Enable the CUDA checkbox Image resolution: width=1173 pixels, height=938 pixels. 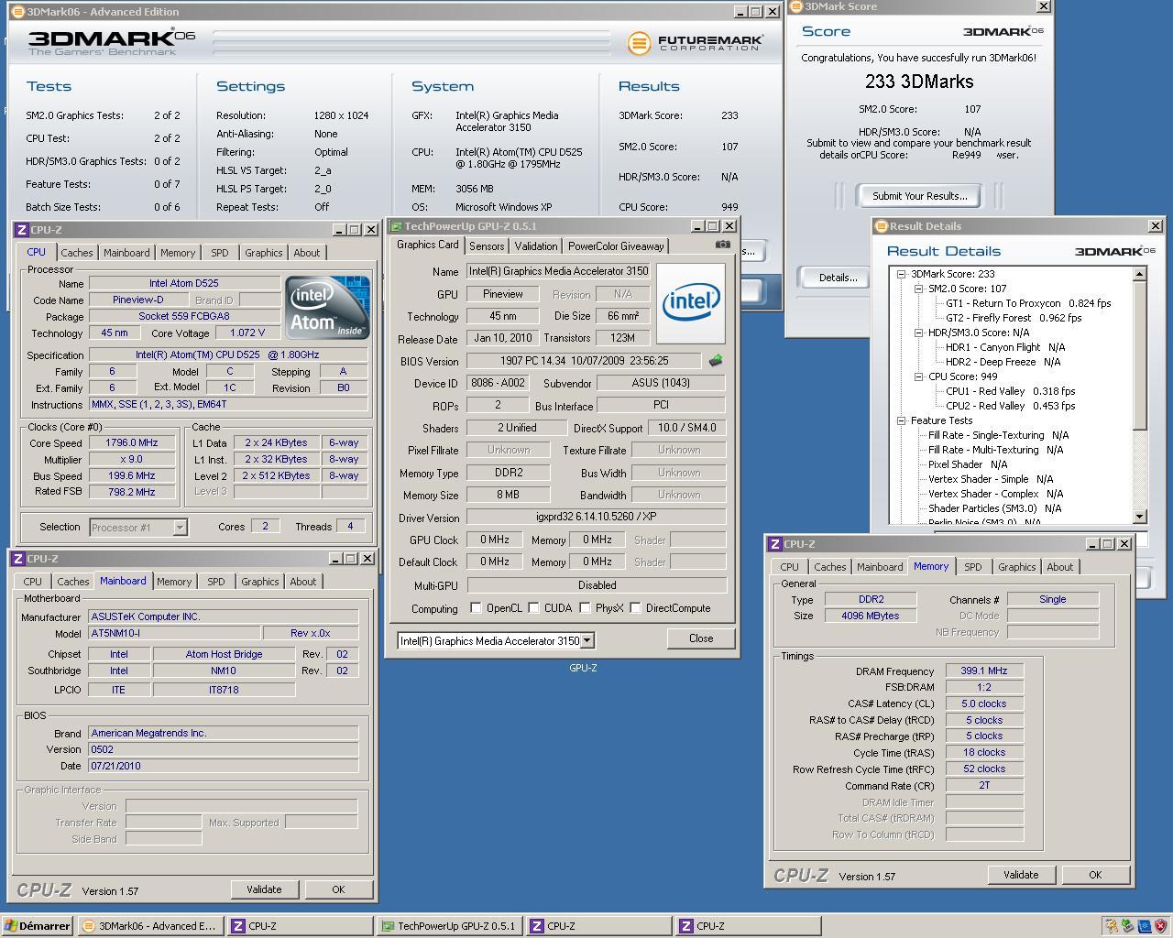click(533, 608)
